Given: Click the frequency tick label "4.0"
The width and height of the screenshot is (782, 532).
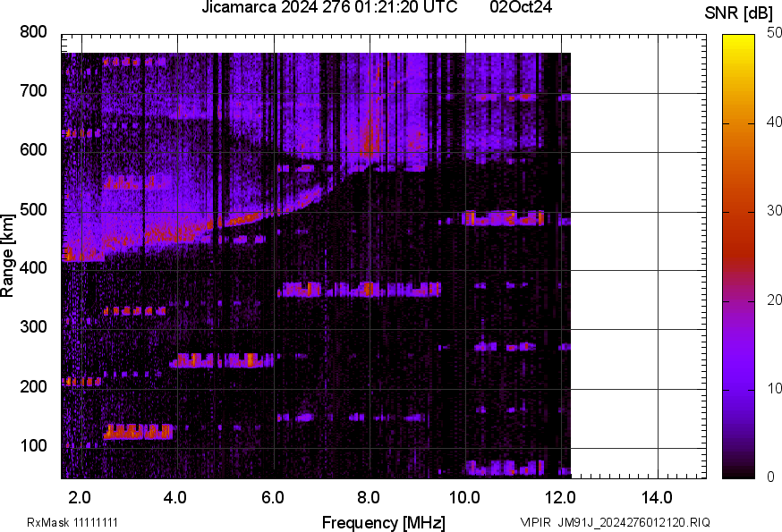Looking at the screenshot, I should click(x=175, y=497).
